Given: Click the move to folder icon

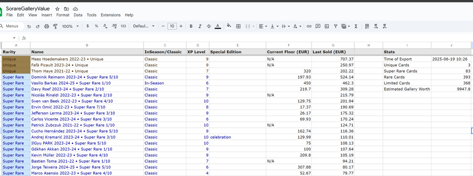Looking at the screenshot, I should pos(66,8).
